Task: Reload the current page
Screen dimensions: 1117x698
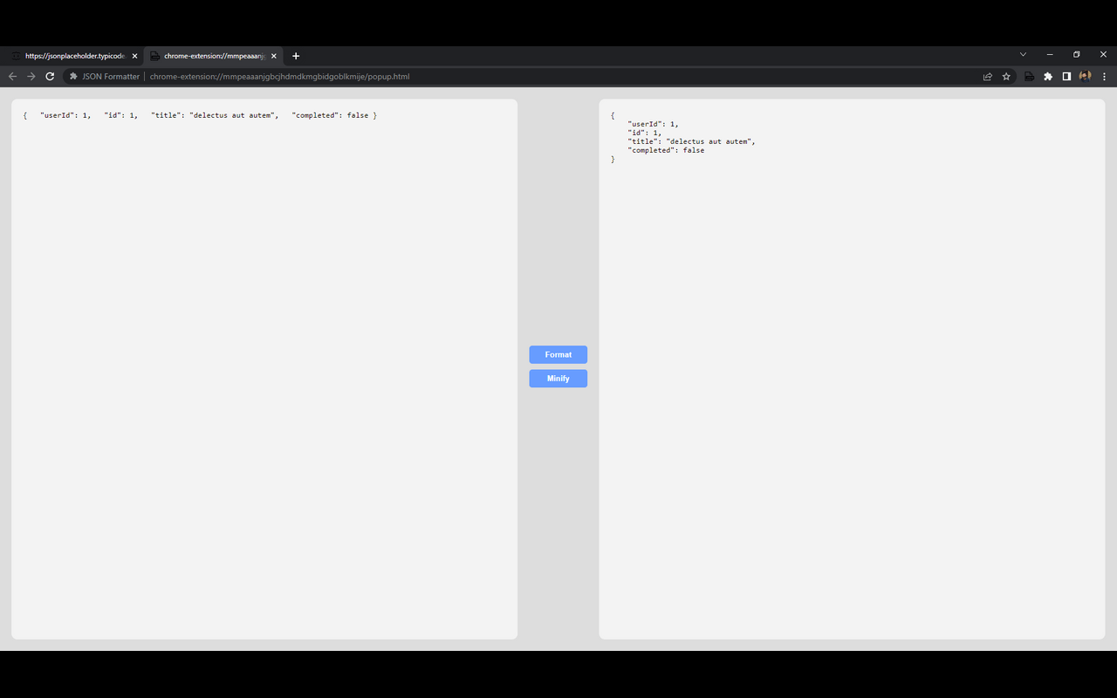Action: point(50,77)
